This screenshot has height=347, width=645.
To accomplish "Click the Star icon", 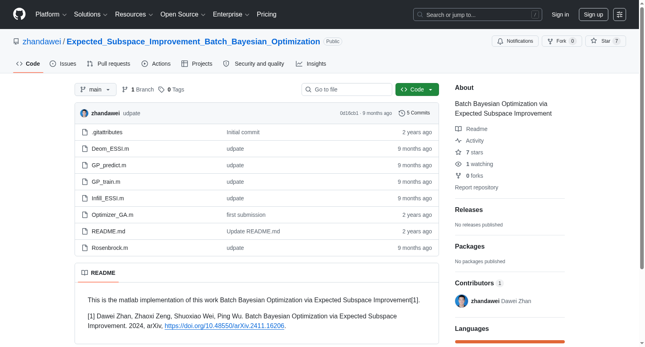I will (x=594, y=41).
